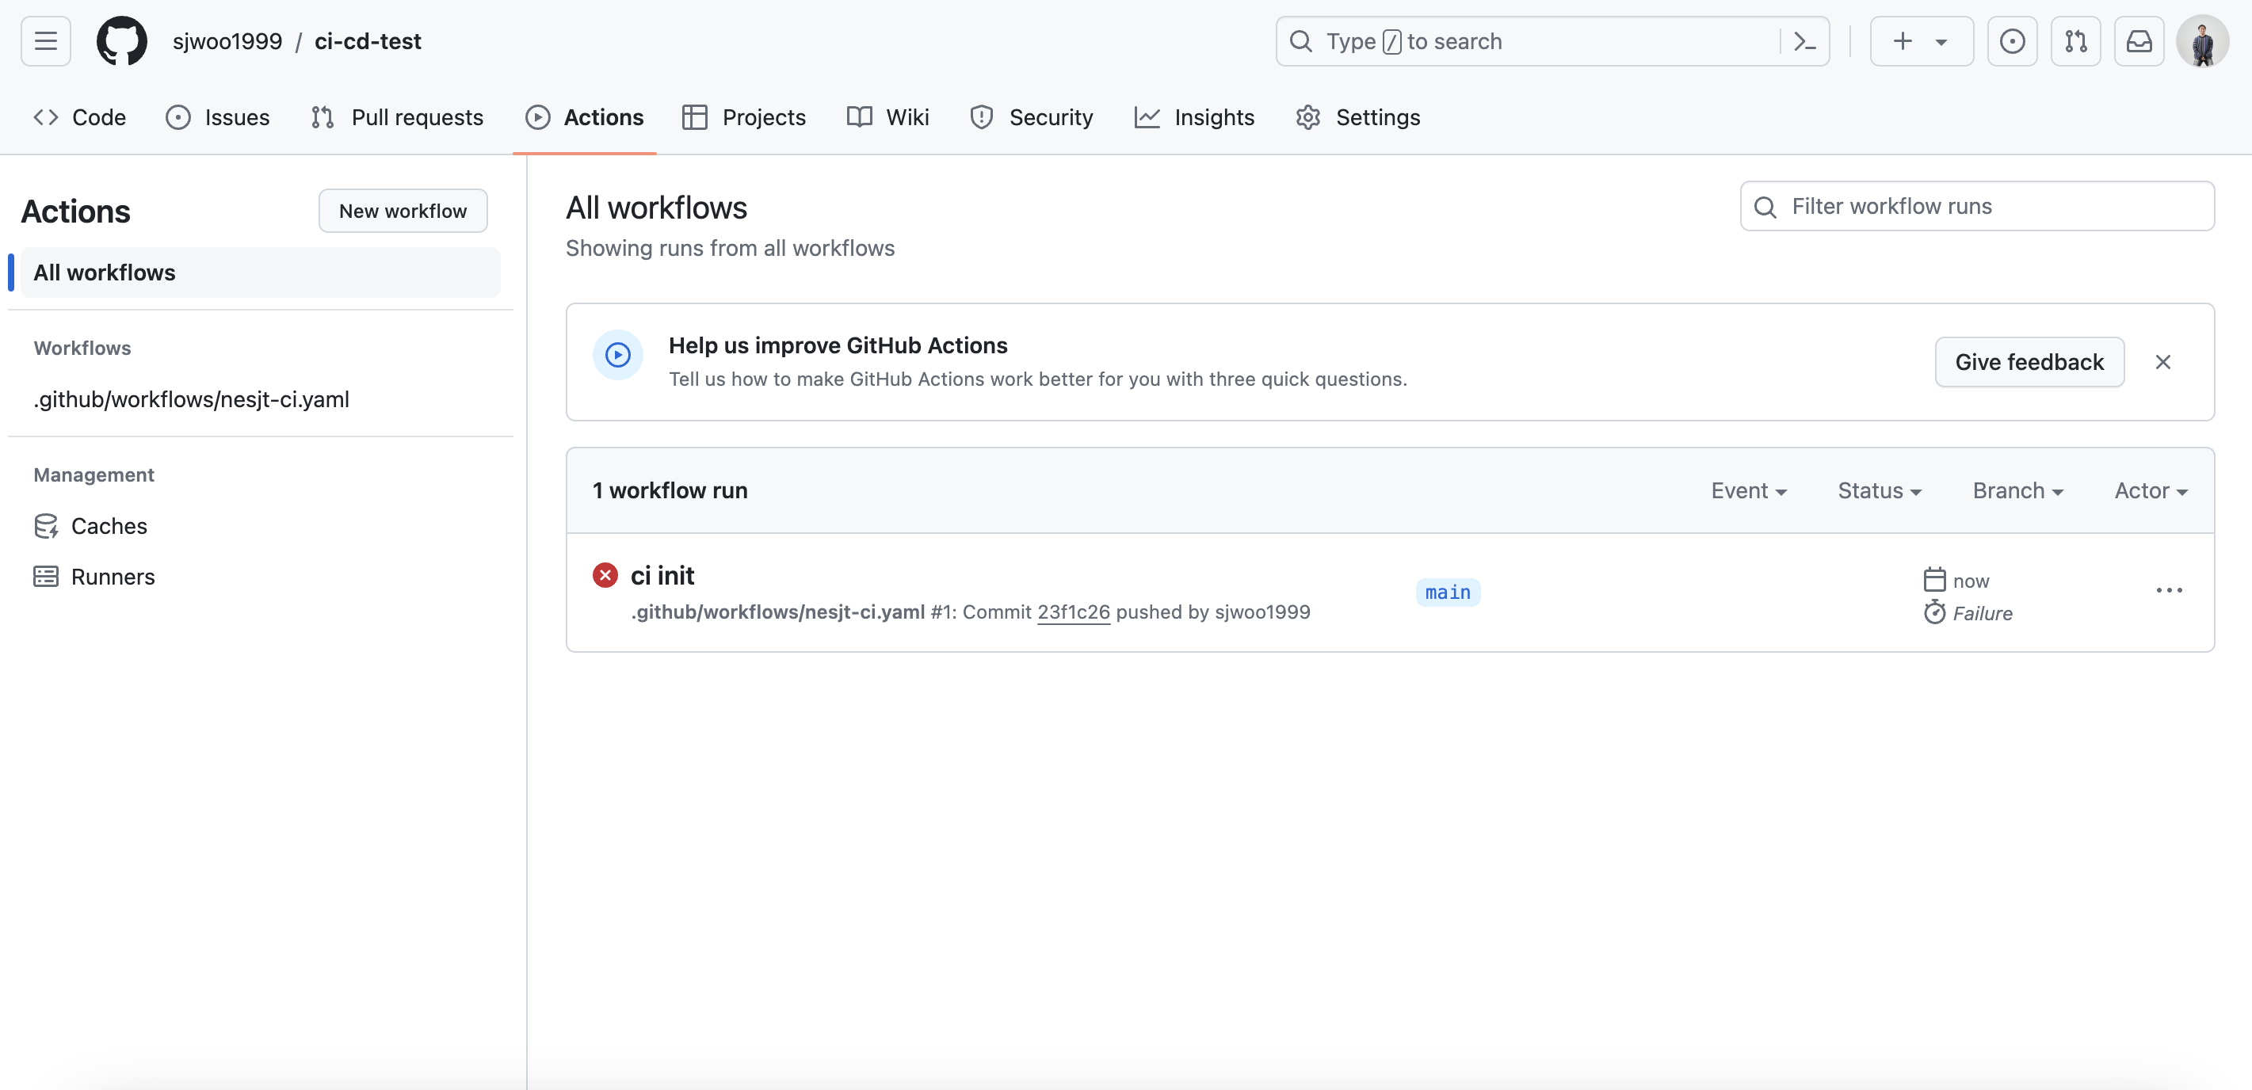Viewport: 2252px width, 1090px height.
Task: Expand the Actor filter dropdown
Action: tap(2151, 490)
